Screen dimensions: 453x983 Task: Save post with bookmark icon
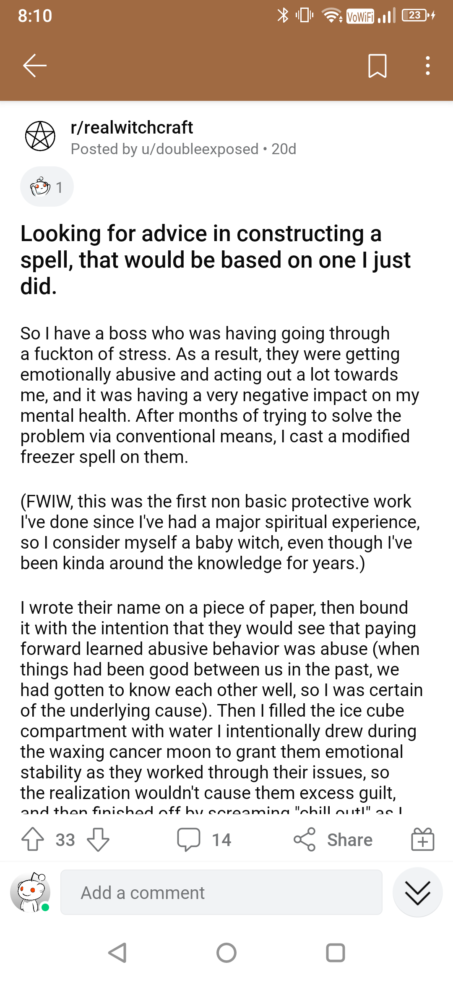coord(377,66)
